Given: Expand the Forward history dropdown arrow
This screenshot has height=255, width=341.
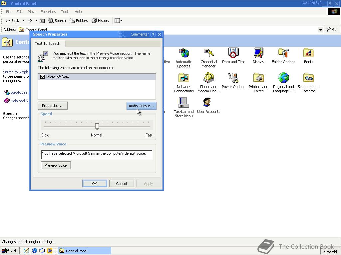Looking at the screenshot, I should click(x=36, y=21).
